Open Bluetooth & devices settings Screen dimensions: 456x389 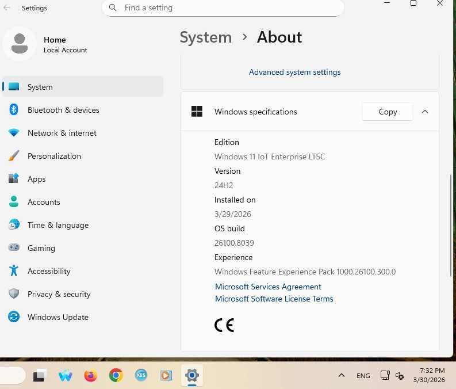pos(83,110)
